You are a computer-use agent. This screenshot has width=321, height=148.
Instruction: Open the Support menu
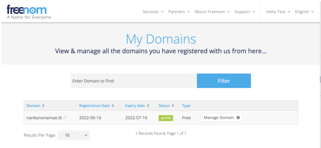click(x=245, y=12)
